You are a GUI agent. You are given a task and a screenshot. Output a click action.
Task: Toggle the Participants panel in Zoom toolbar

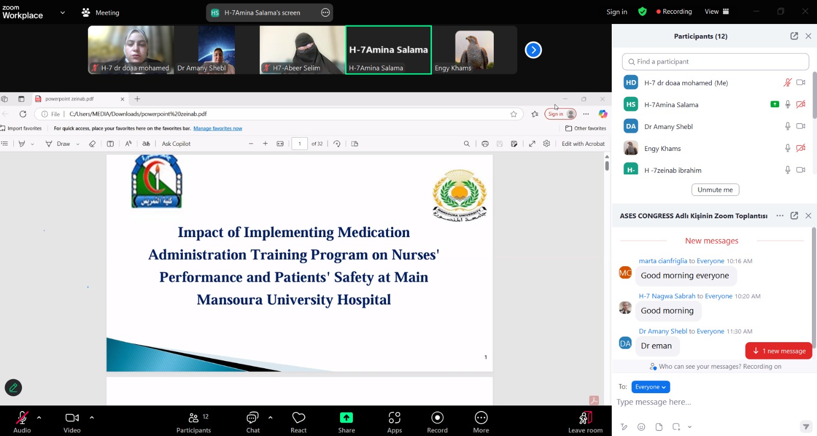[x=194, y=422]
